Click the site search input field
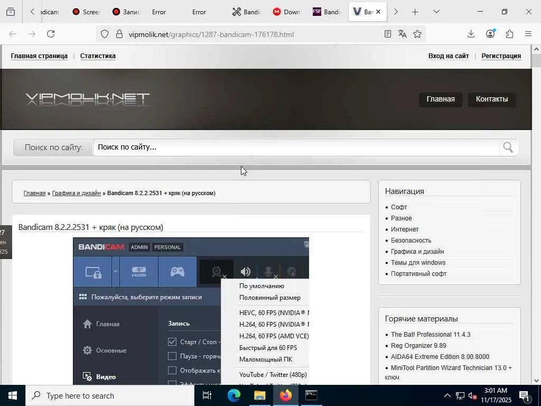The width and height of the screenshot is (541, 406). point(296,147)
